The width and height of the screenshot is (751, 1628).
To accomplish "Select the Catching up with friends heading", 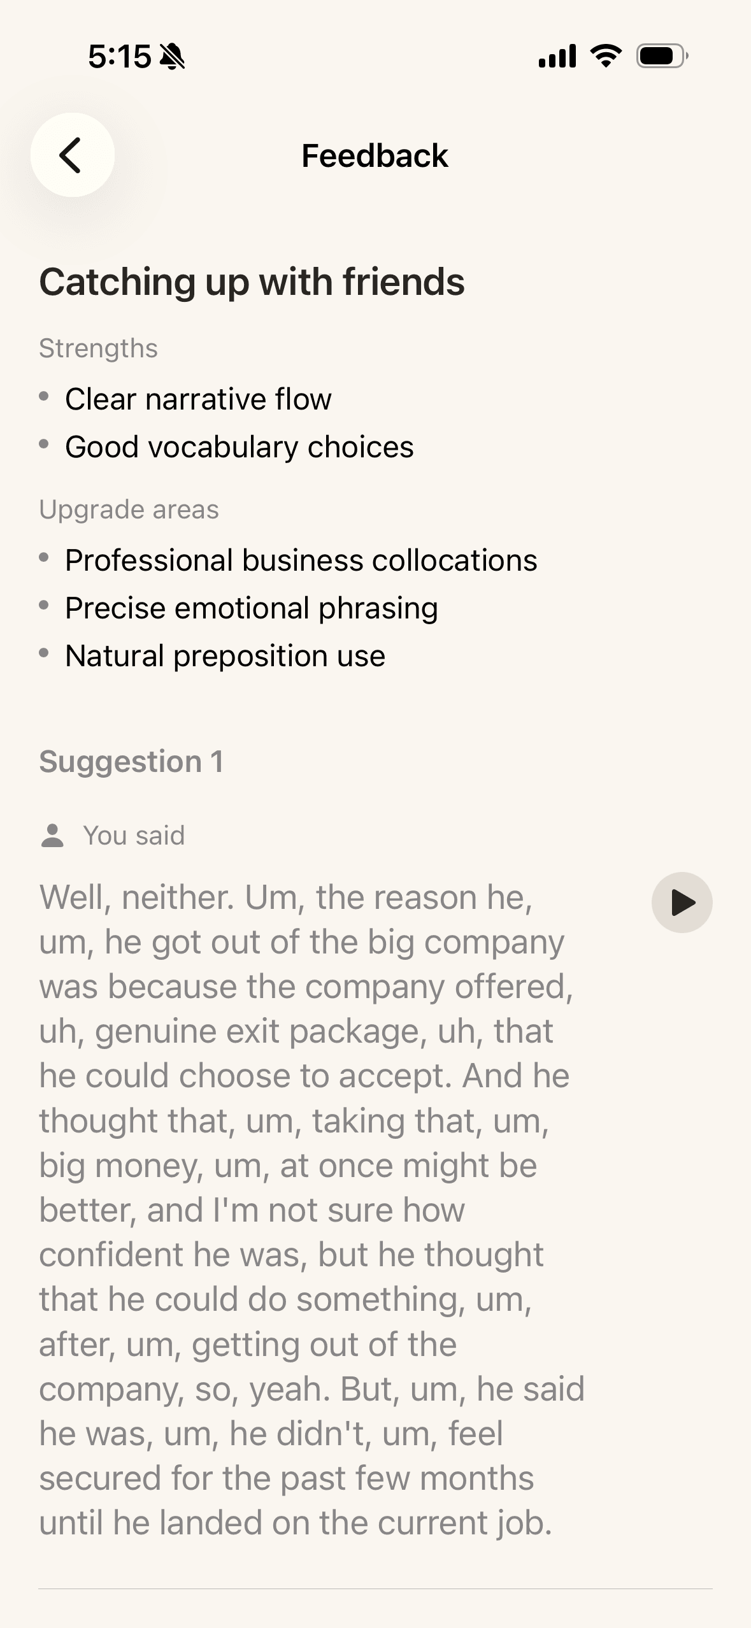I will click(252, 282).
